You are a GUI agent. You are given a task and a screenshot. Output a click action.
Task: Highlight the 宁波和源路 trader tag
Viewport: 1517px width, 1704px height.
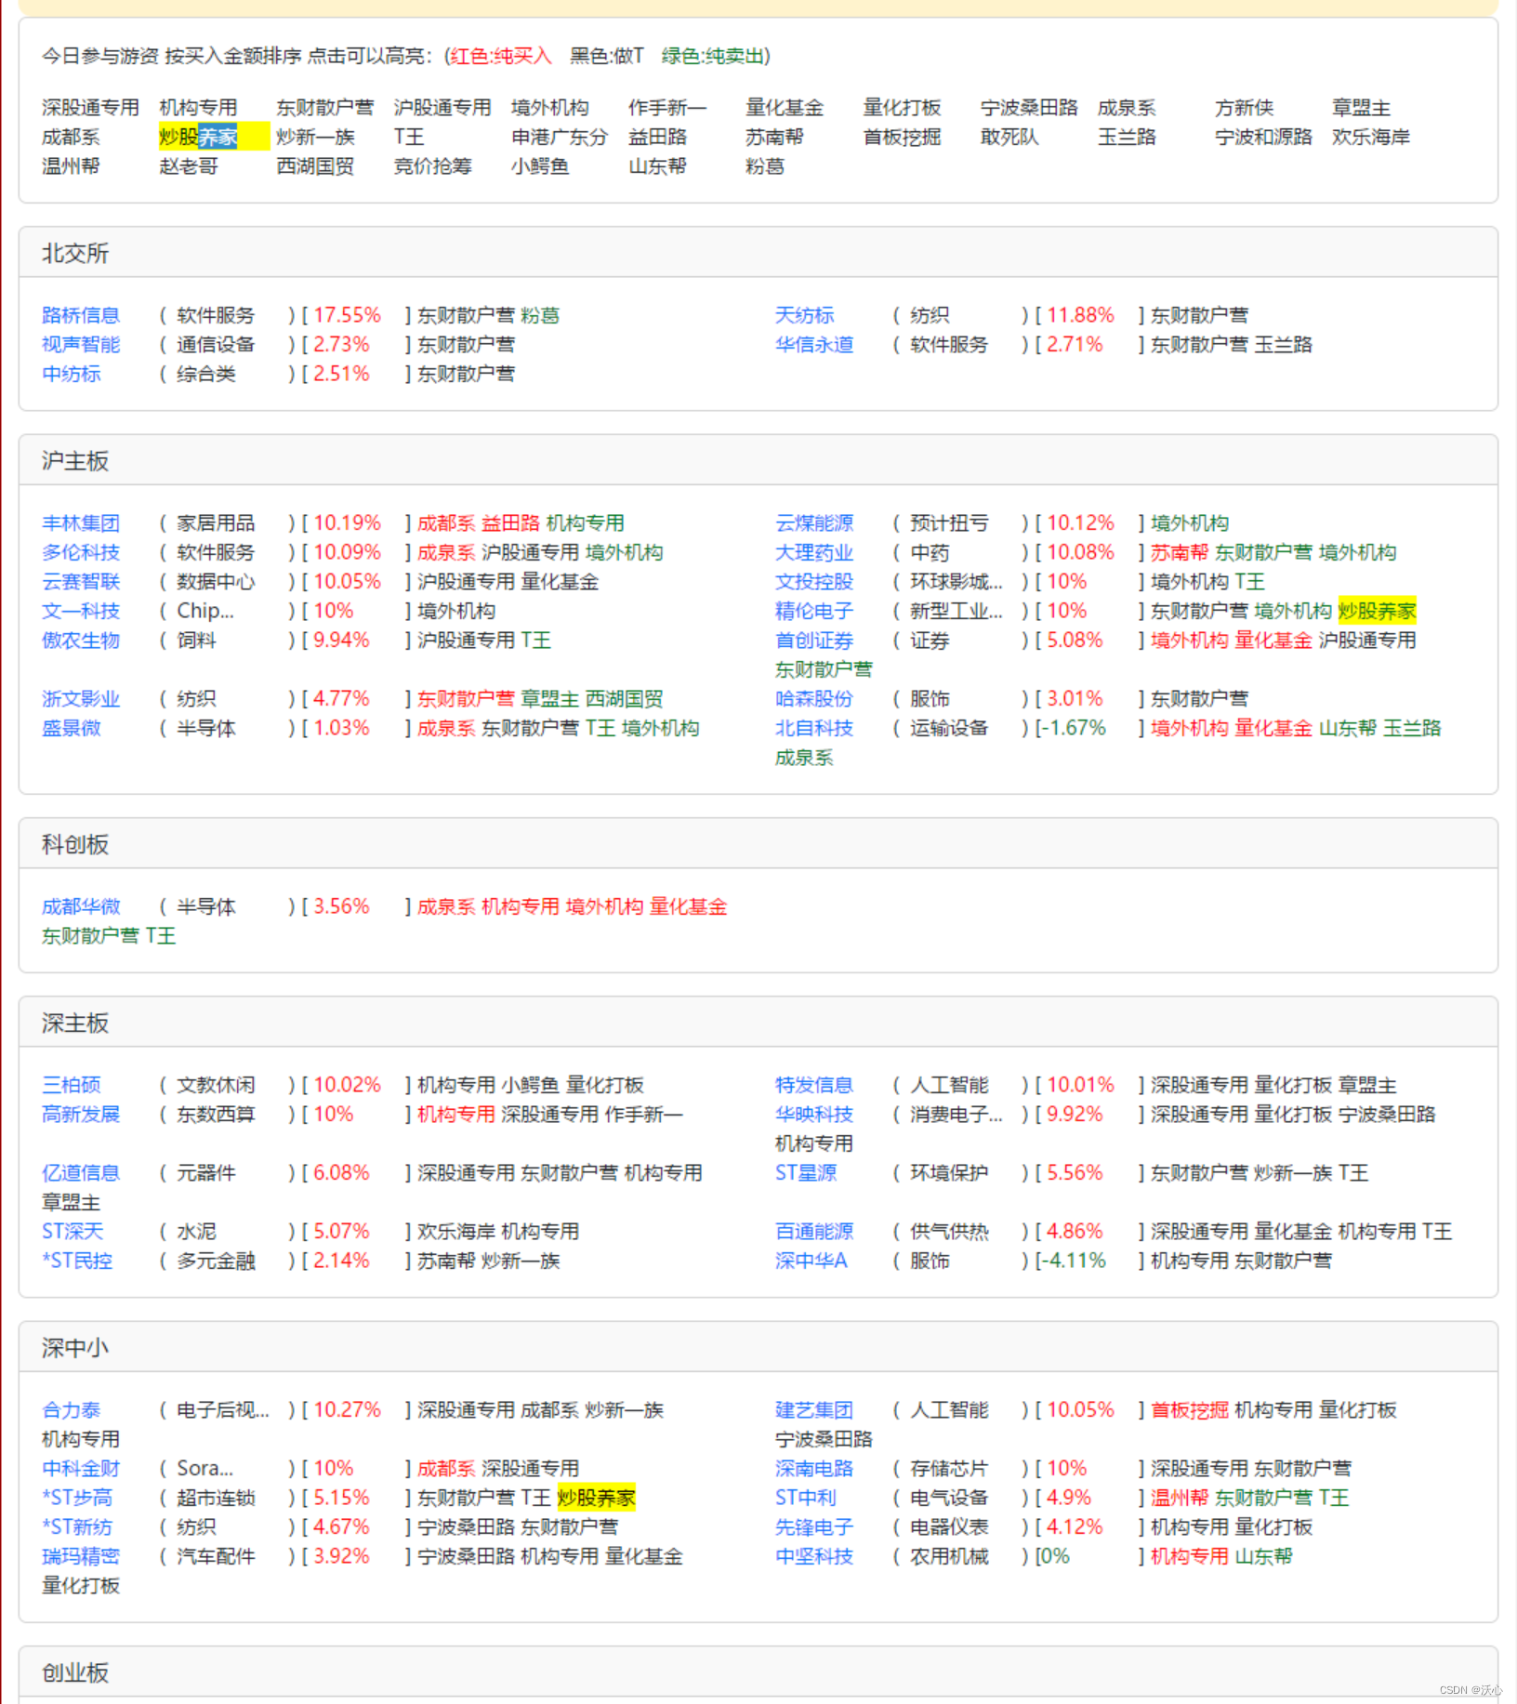tap(1263, 137)
